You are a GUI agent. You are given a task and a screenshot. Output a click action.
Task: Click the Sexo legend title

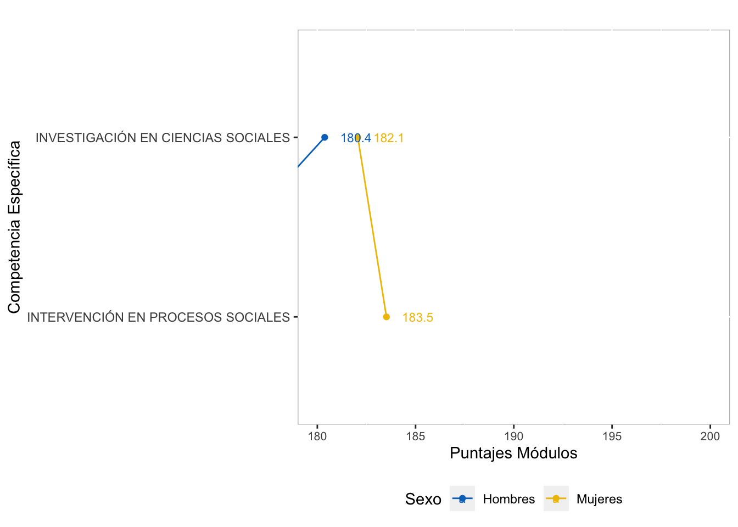point(423,499)
